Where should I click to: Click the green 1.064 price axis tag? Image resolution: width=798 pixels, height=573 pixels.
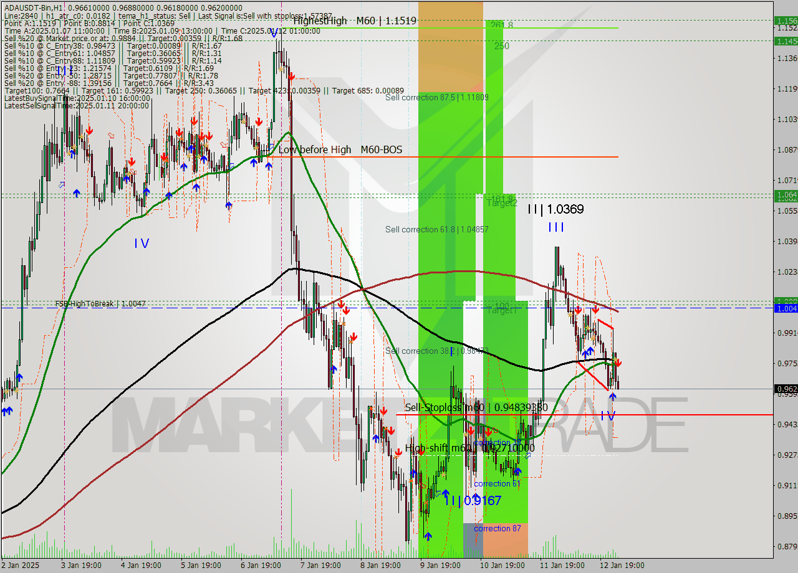coord(786,196)
